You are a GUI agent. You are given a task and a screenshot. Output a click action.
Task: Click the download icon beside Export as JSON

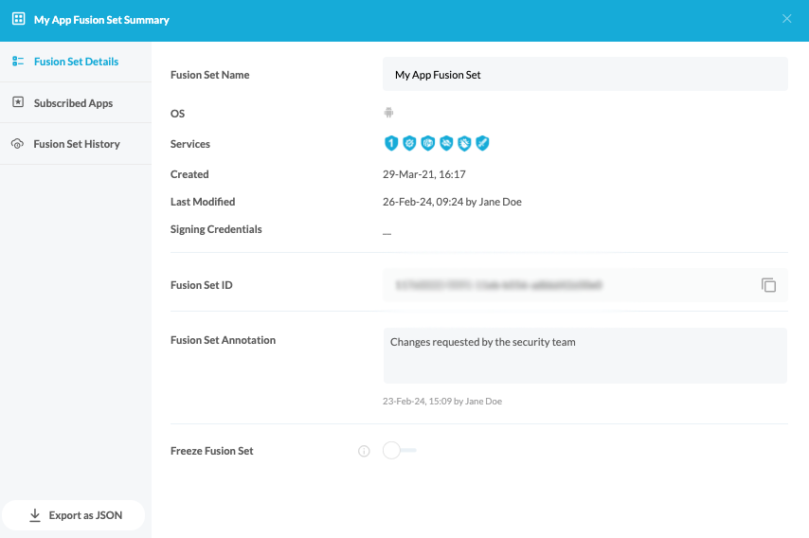[x=35, y=515]
